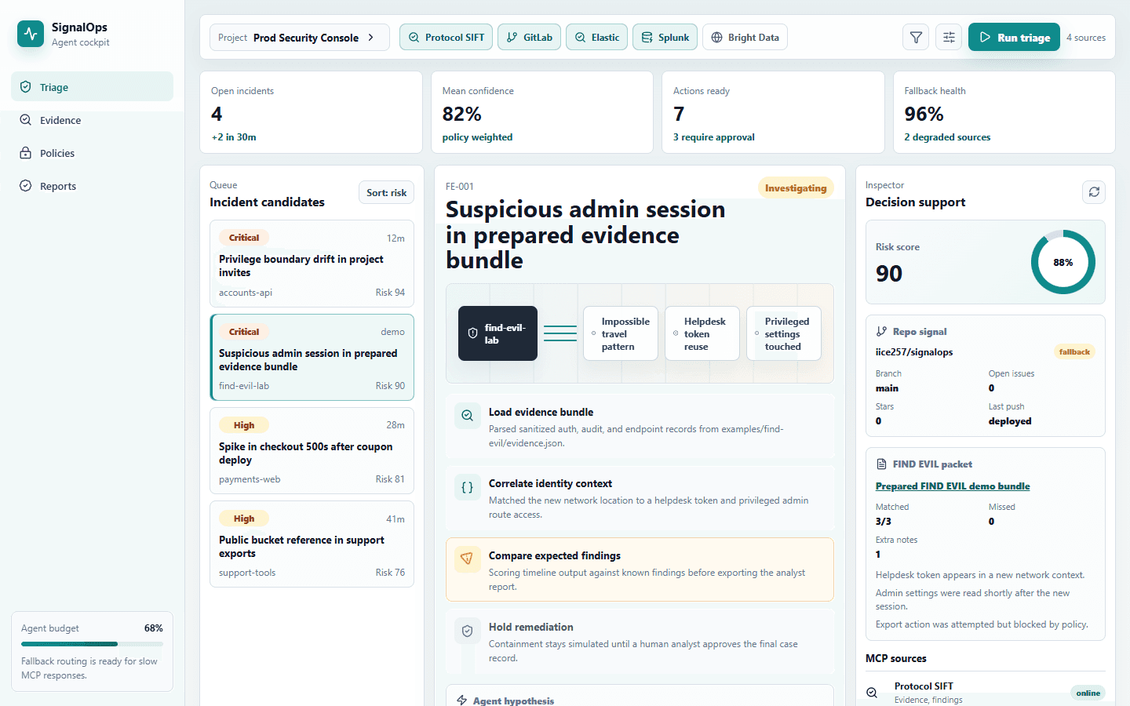
Task: Open the filter icon button
Action: pyautogui.click(x=916, y=37)
